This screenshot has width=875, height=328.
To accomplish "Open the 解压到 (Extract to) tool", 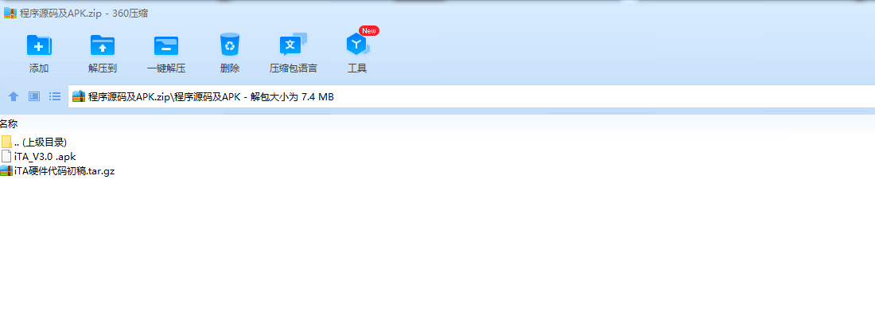I will pos(102,45).
